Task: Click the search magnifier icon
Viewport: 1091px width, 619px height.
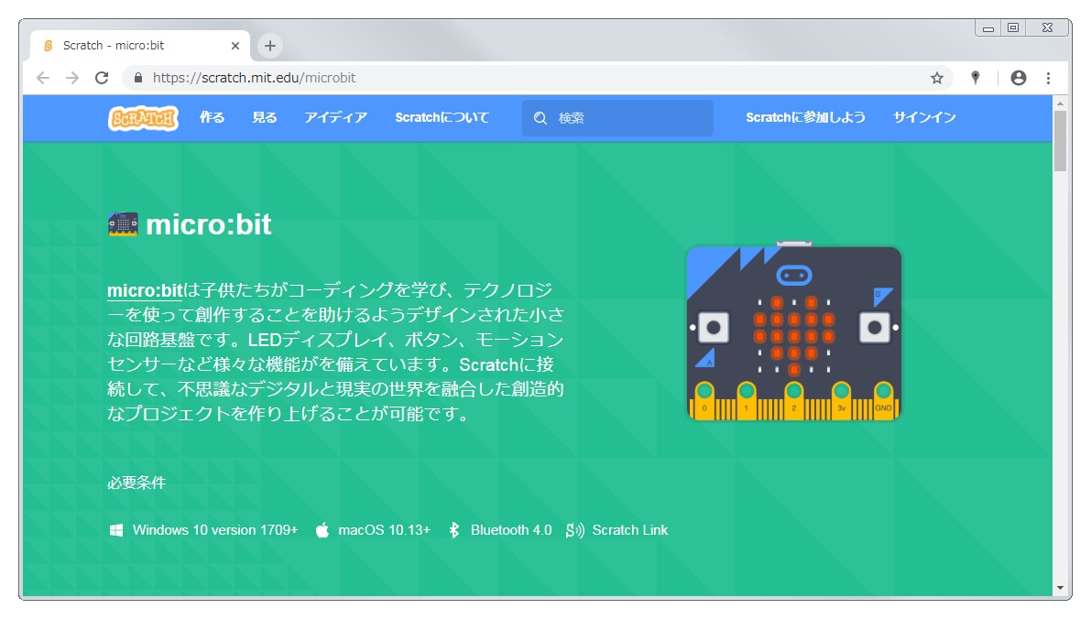Action: point(540,118)
